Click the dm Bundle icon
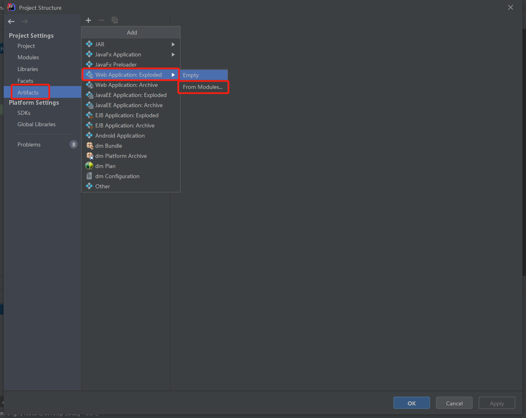Viewport: 526px width, 418px height. (x=90, y=146)
